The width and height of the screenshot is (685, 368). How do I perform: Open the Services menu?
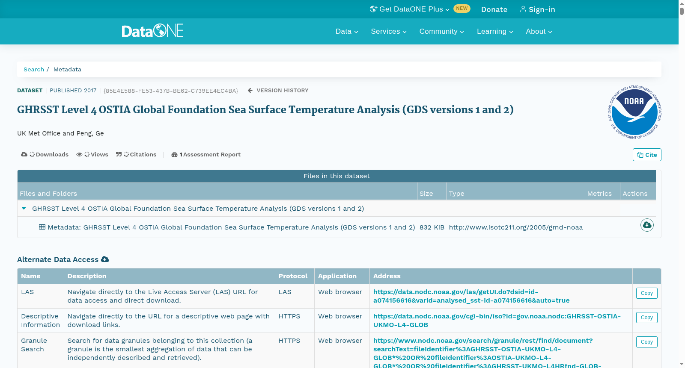click(x=389, y=31)
